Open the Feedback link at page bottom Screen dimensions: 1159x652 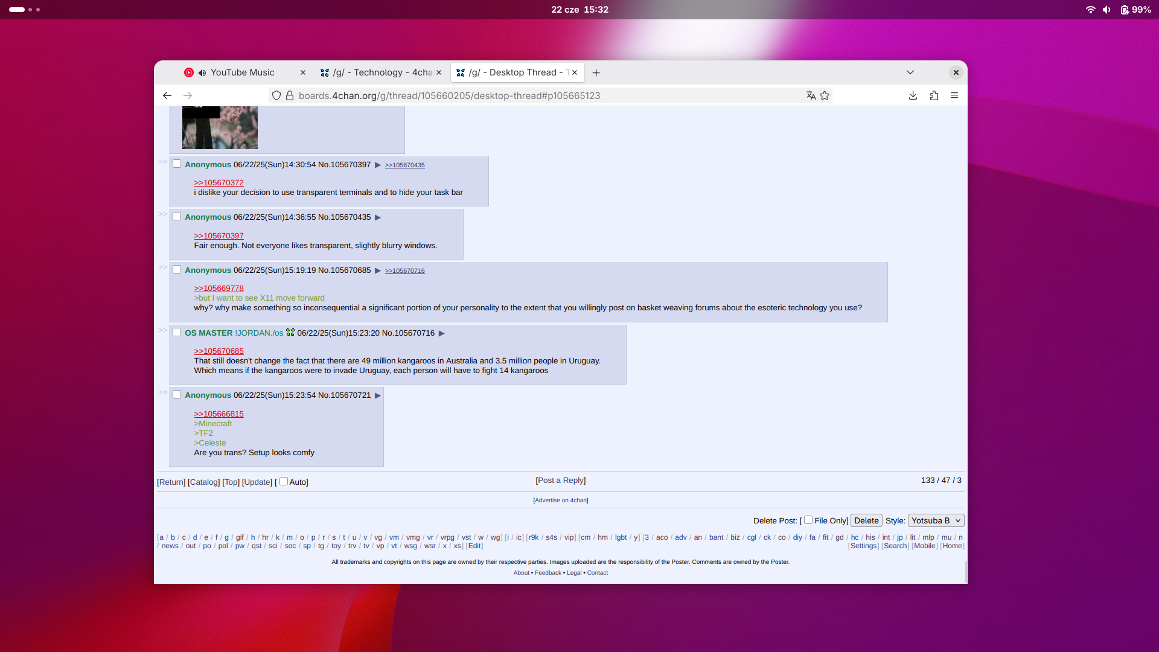(x=548, y=573)
